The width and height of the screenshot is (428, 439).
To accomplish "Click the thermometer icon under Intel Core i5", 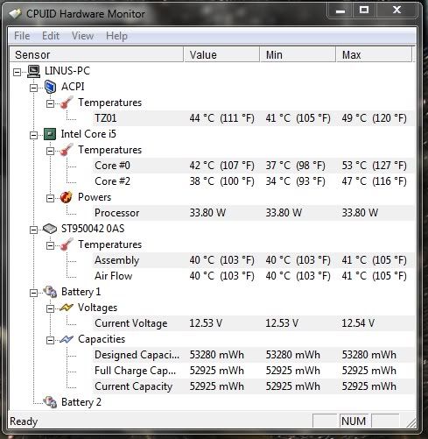I will (67, 150).
